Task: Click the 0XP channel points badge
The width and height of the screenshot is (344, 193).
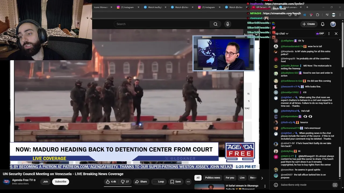Action: click(320, 34)
